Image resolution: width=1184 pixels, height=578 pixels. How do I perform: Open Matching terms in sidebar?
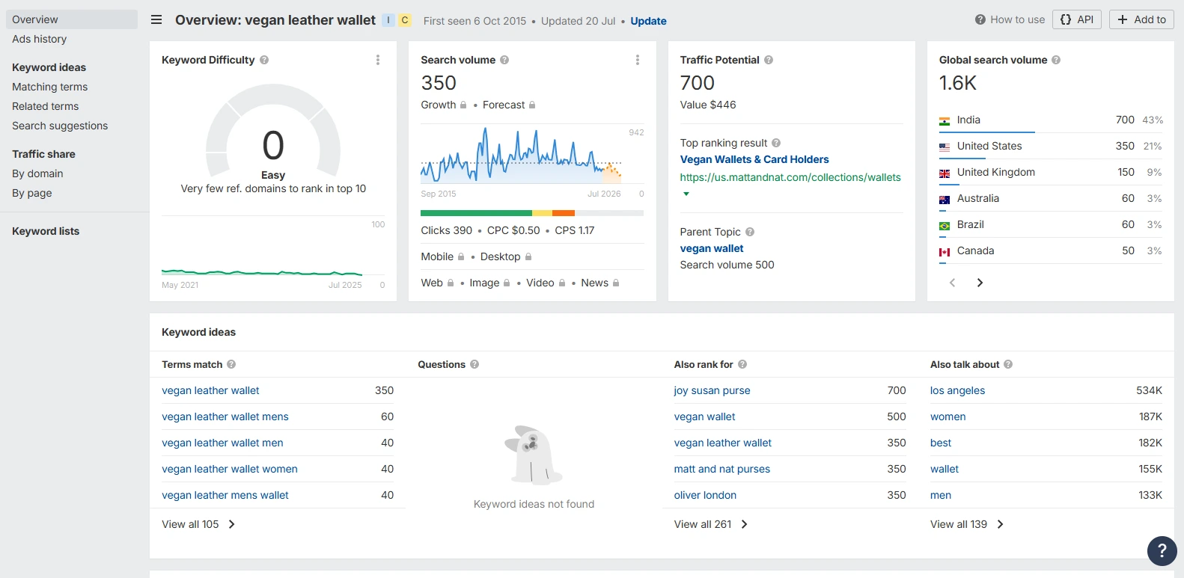click(50, 87)
